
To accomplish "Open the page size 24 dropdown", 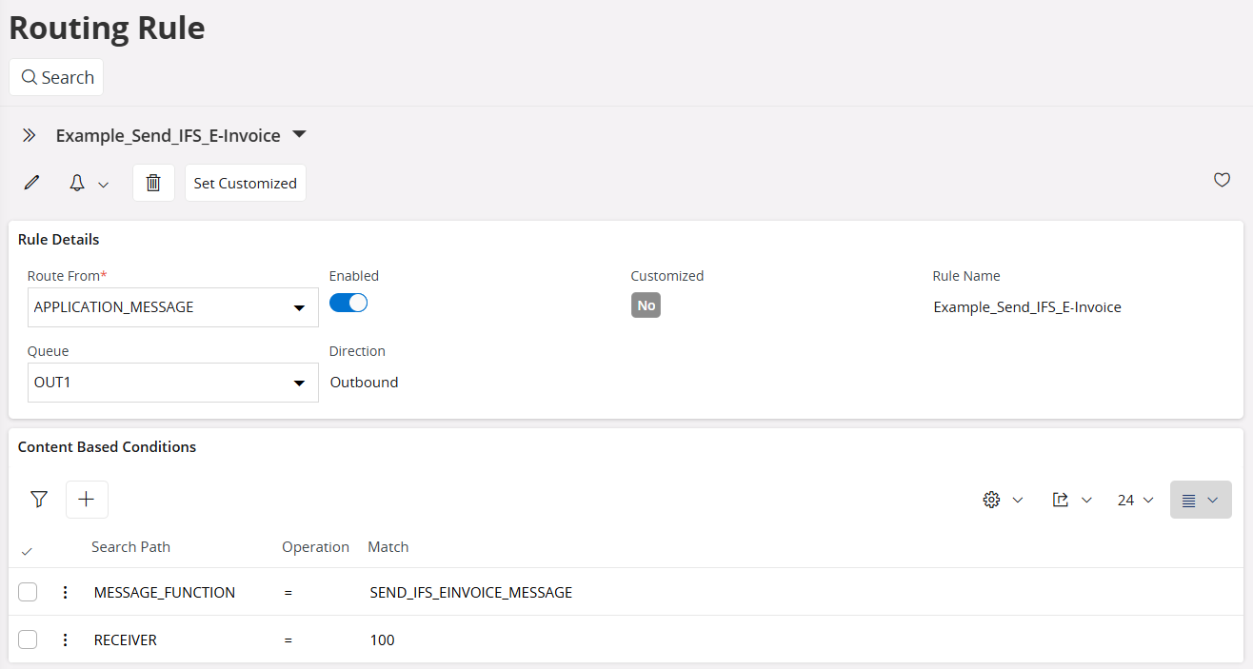I will [x=1134, y=499].
